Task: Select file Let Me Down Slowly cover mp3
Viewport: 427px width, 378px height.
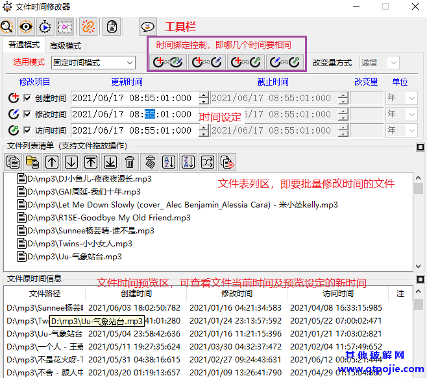Action: 177,205
